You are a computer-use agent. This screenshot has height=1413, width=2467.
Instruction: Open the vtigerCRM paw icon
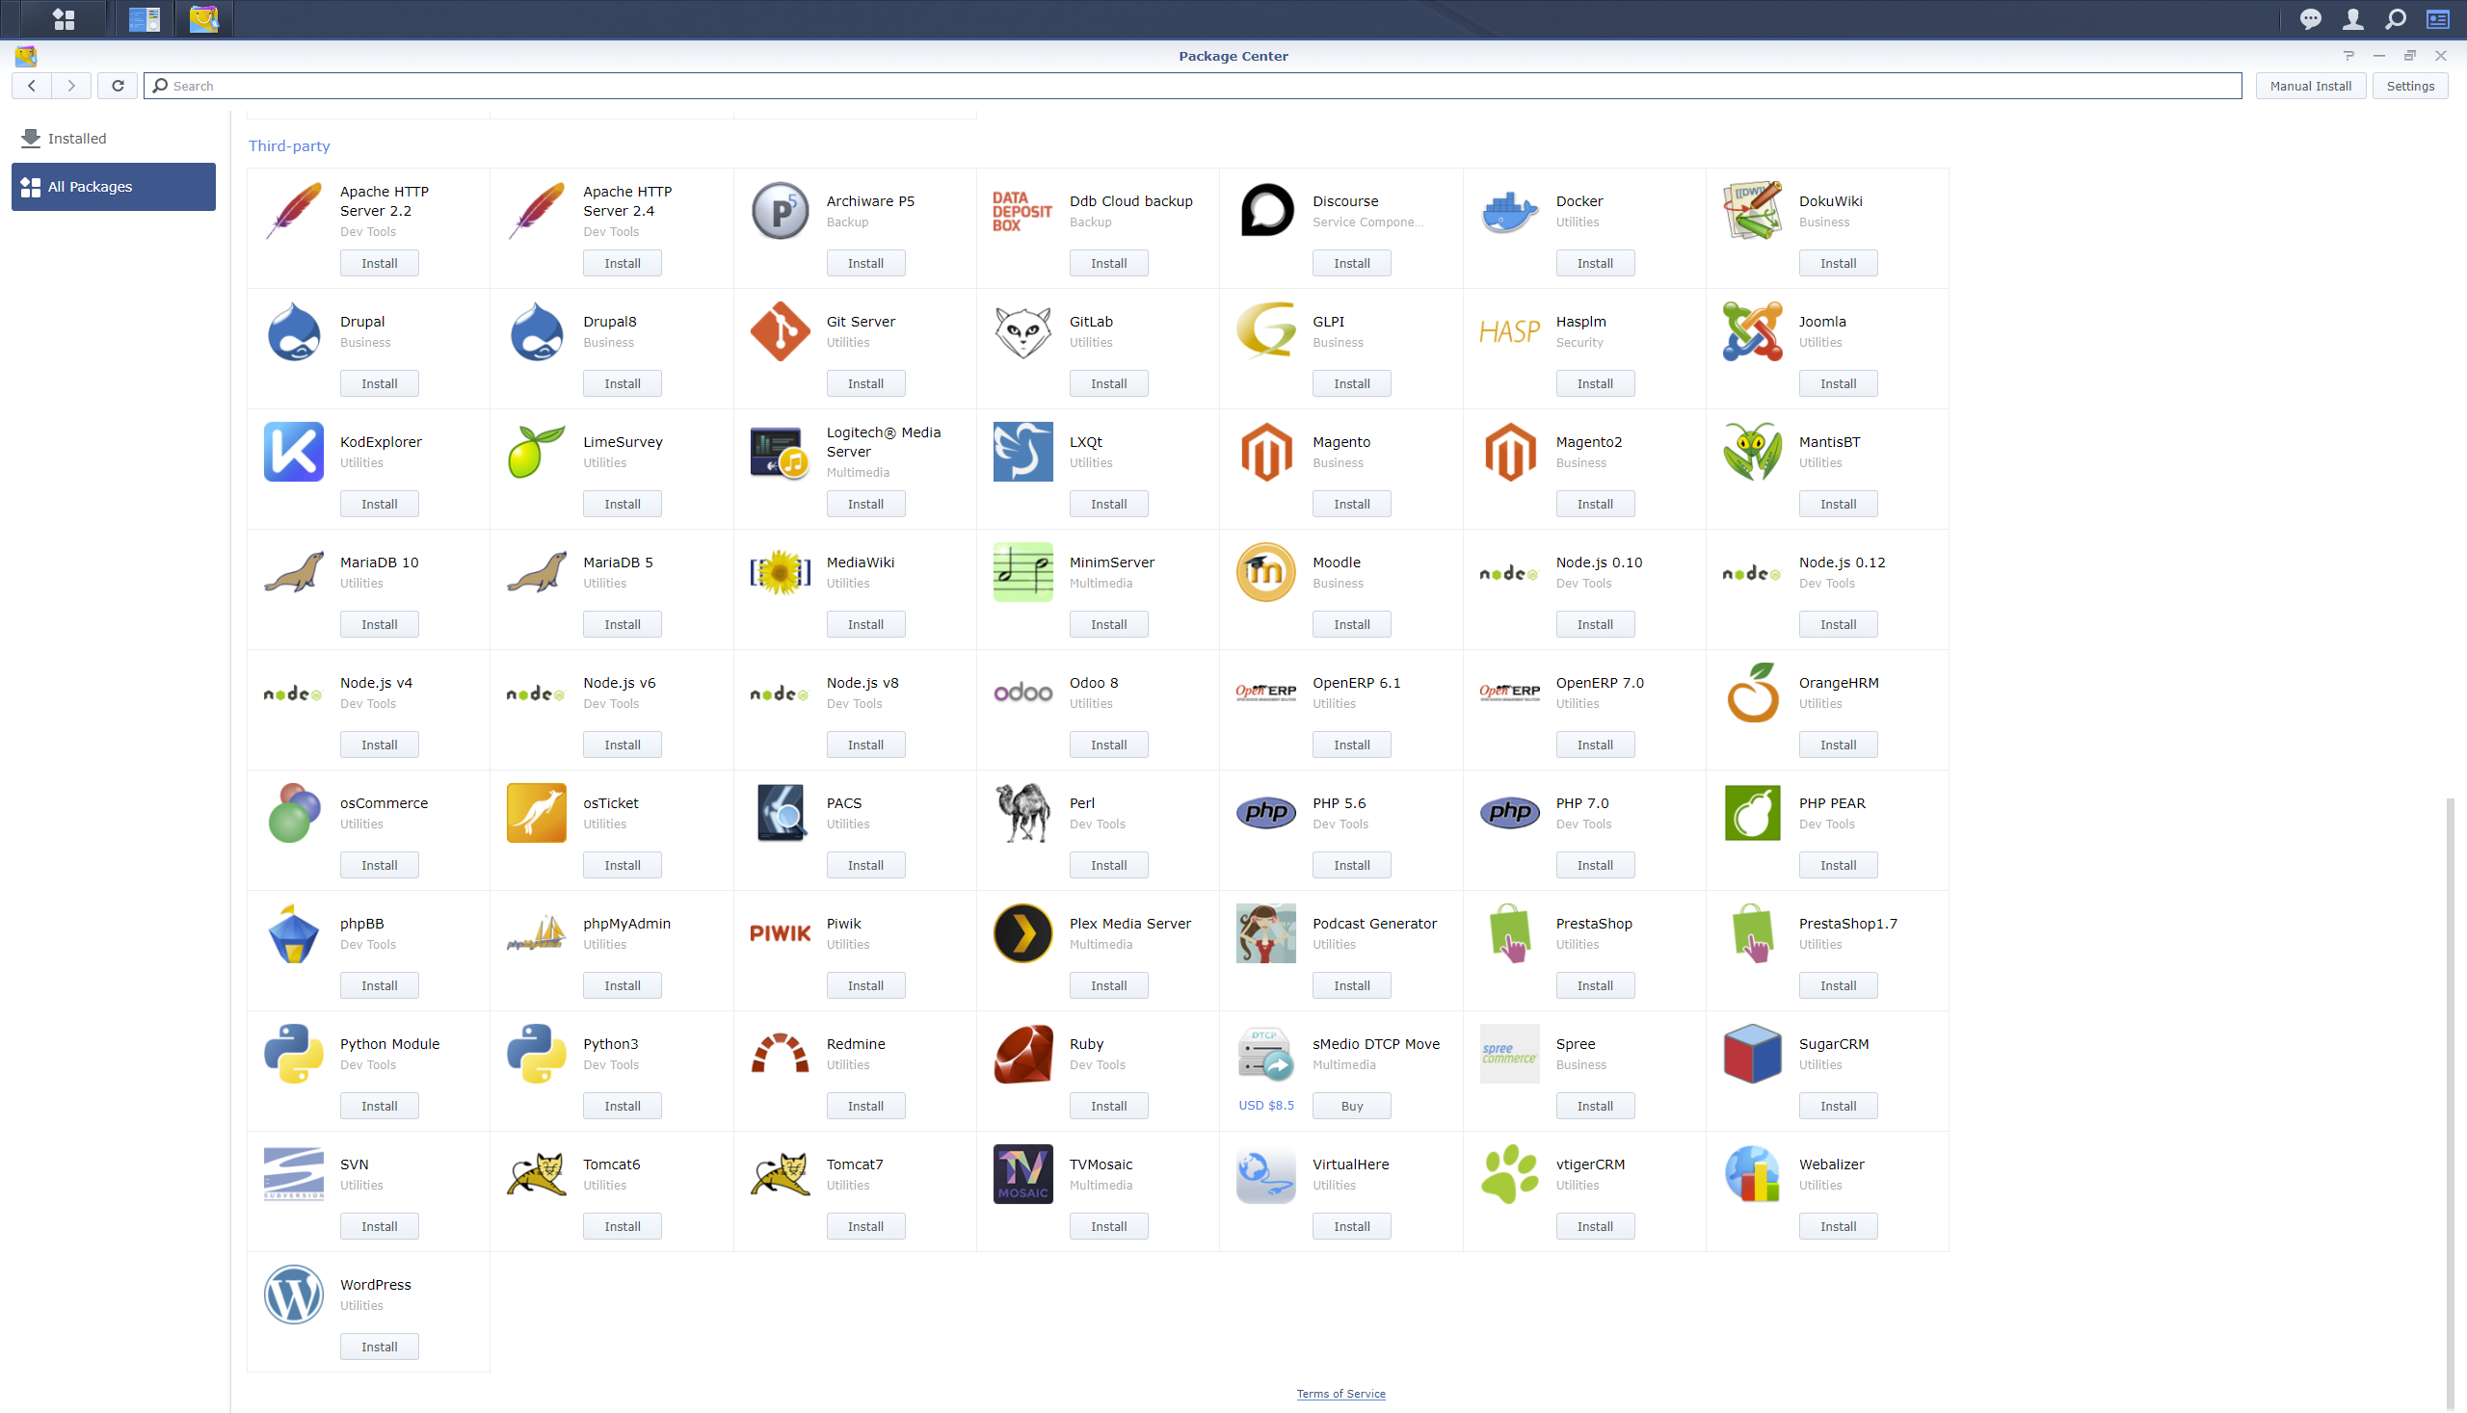tap(1509, 1173)
